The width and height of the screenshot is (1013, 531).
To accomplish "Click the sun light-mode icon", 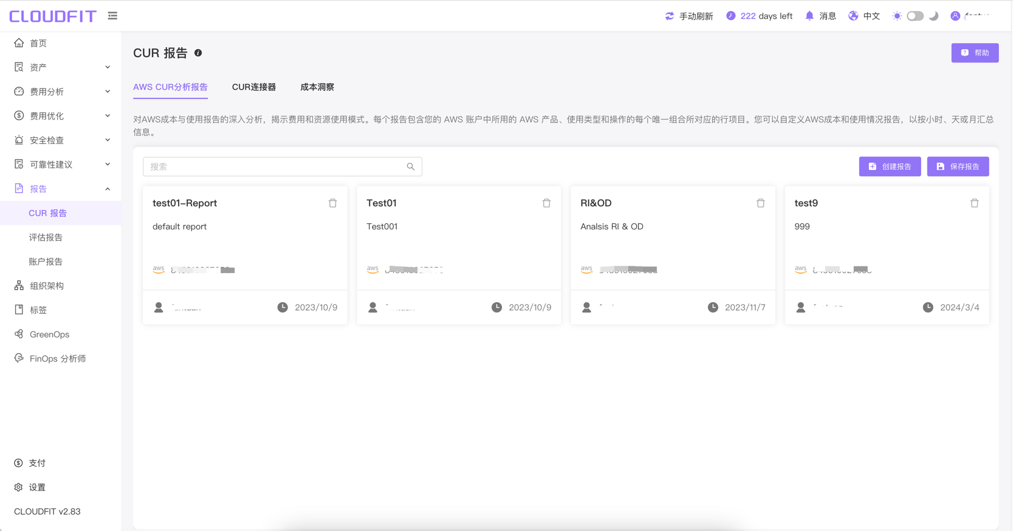I will [x=897, y=16].
